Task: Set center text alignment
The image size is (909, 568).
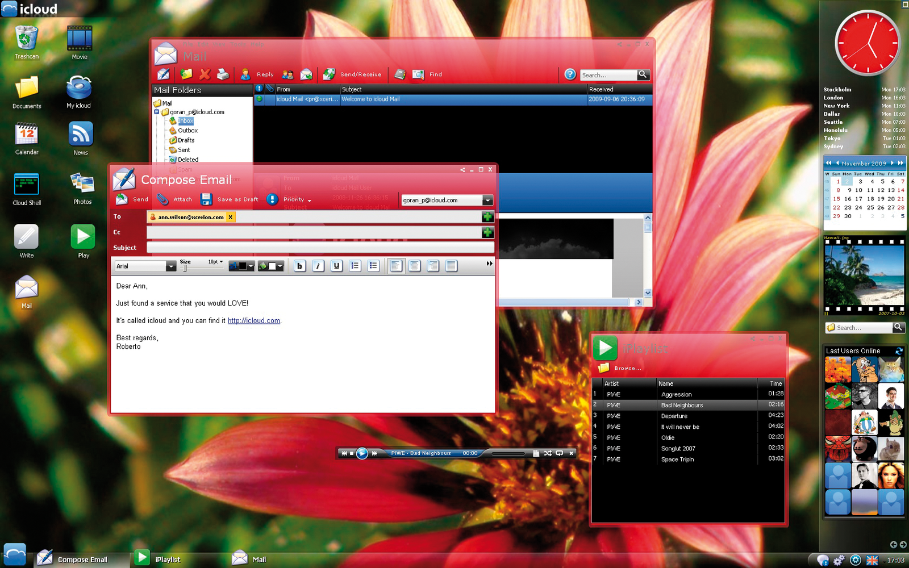Action: tap(415, 266)
